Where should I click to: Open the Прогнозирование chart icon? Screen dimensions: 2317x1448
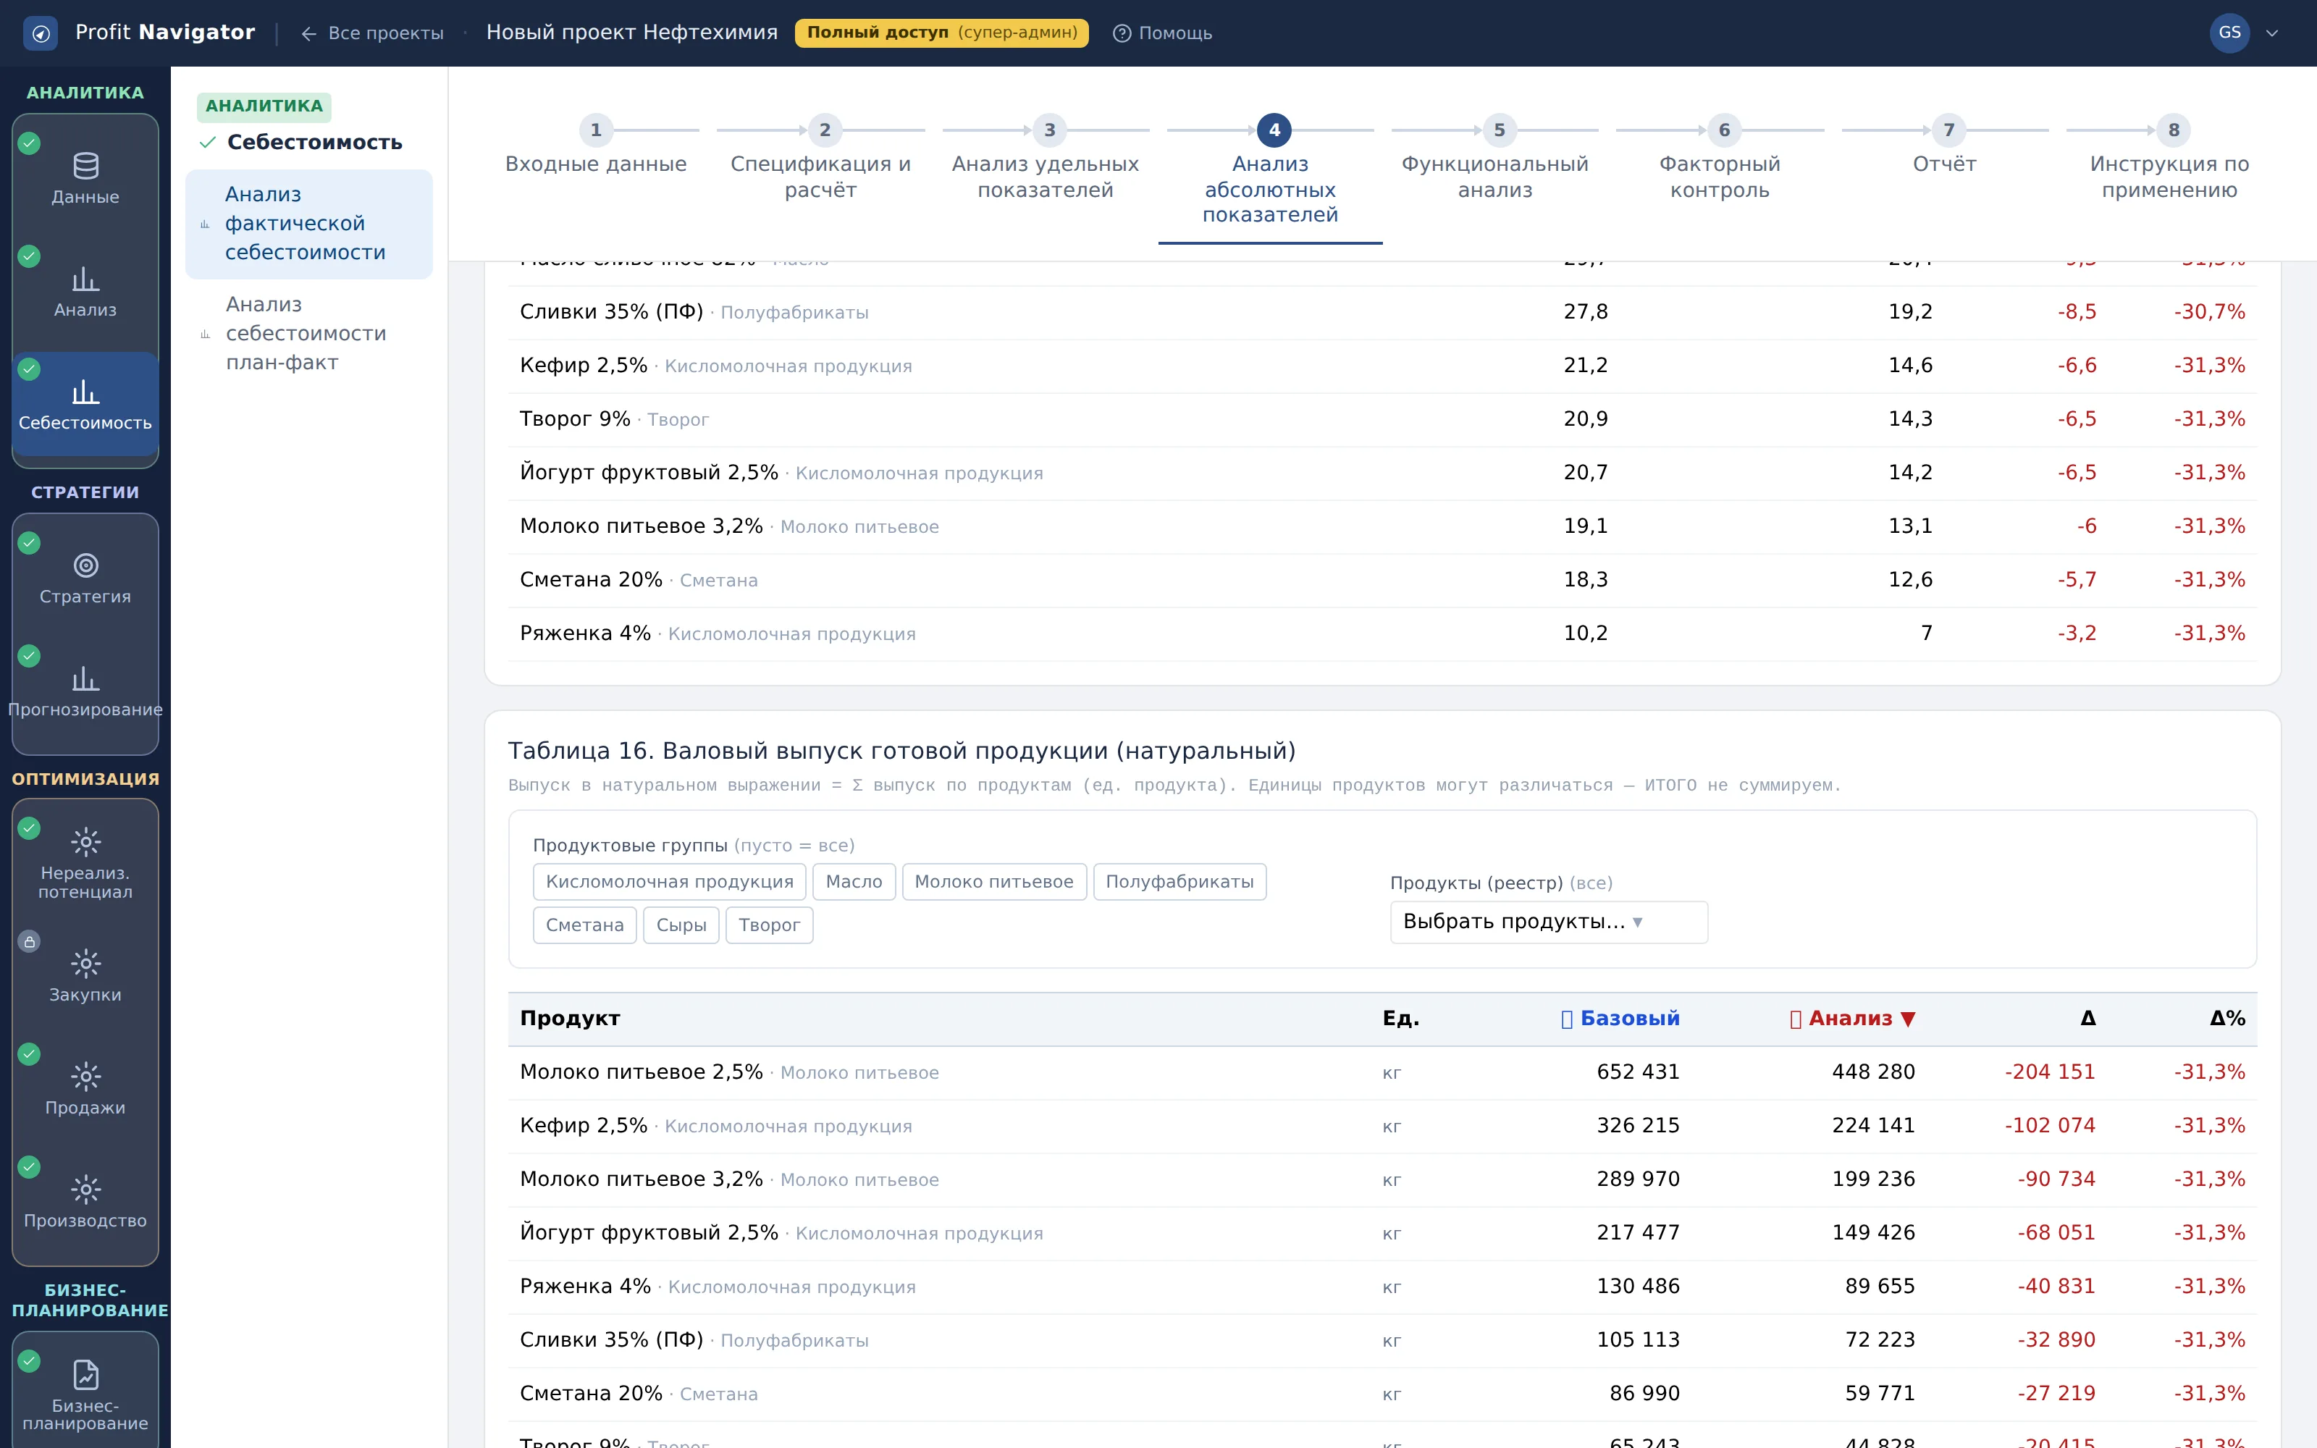pyautogui.click(x=85, y=678)
